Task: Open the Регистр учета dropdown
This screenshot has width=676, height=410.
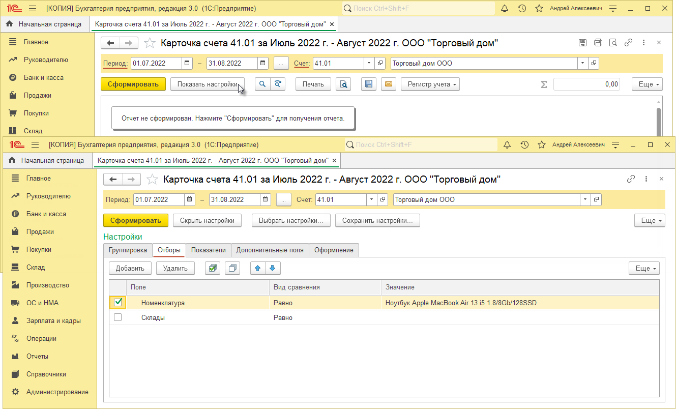Action: point(430,84)
